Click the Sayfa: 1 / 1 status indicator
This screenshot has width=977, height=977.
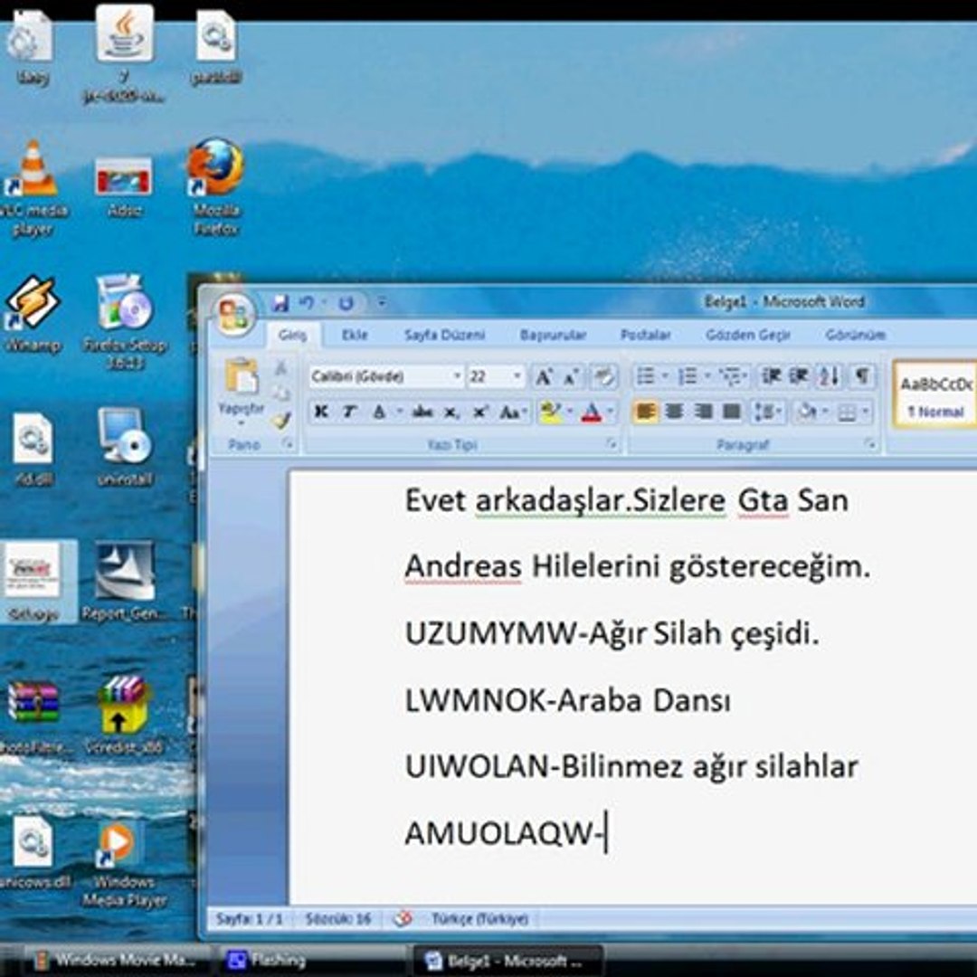pyautogui.click(x=249, y=918)
